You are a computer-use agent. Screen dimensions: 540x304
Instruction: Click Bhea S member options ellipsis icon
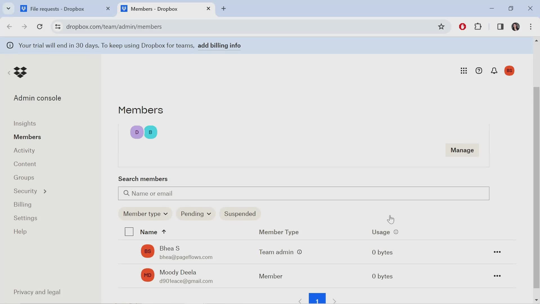[497, 252]
